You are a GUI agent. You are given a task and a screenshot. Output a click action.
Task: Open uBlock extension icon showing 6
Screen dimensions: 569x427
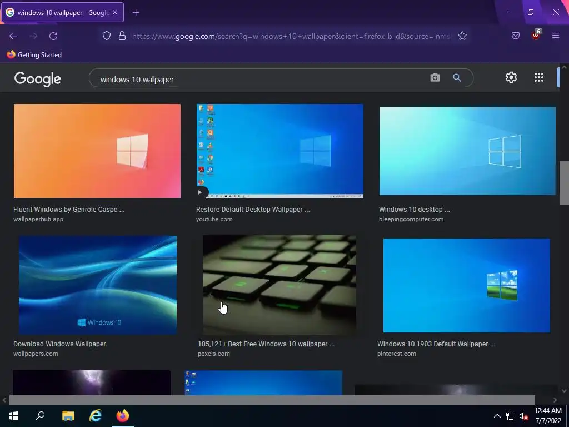[536, 35]
